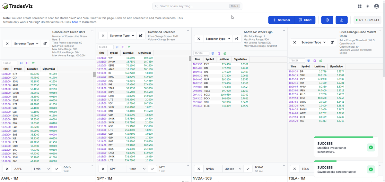Remove the Above 52-Week High screener
The width and height of the screenshot is (385, 182).
199,39
